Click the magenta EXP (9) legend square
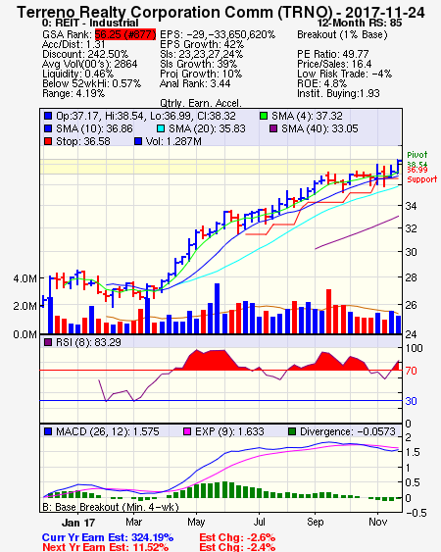 pyautogui.click(x=187, y=431)
